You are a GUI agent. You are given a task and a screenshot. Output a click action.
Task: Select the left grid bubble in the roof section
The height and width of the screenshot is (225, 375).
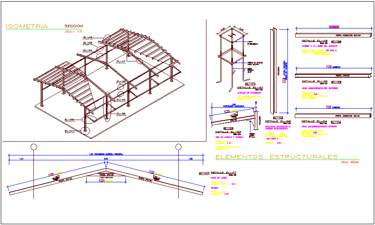click(x=34, y=146)
